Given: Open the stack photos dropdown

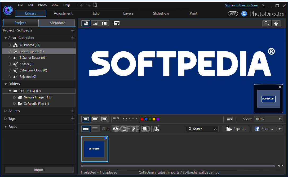Looking at the screenshot, I should pos(146,129).
